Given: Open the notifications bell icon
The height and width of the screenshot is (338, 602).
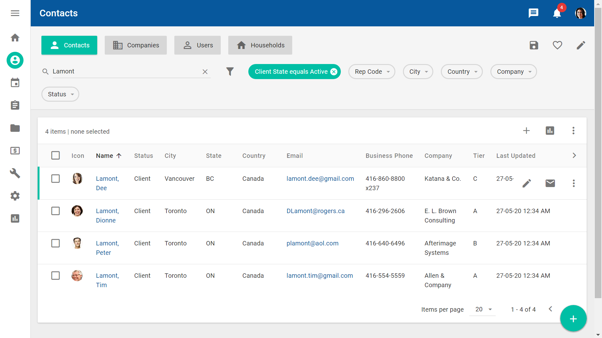Looking at the screenshot, I should [557, 13].
